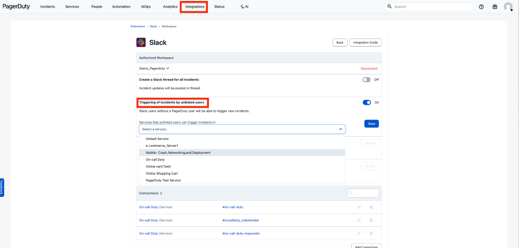Image resolution: width=519 pixels, height=248 pixels.
Task: Click the Connections search box
Action: pos(363,193)
